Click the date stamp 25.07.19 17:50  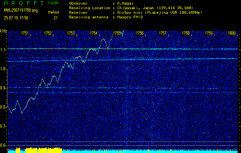tap(16, 18)
